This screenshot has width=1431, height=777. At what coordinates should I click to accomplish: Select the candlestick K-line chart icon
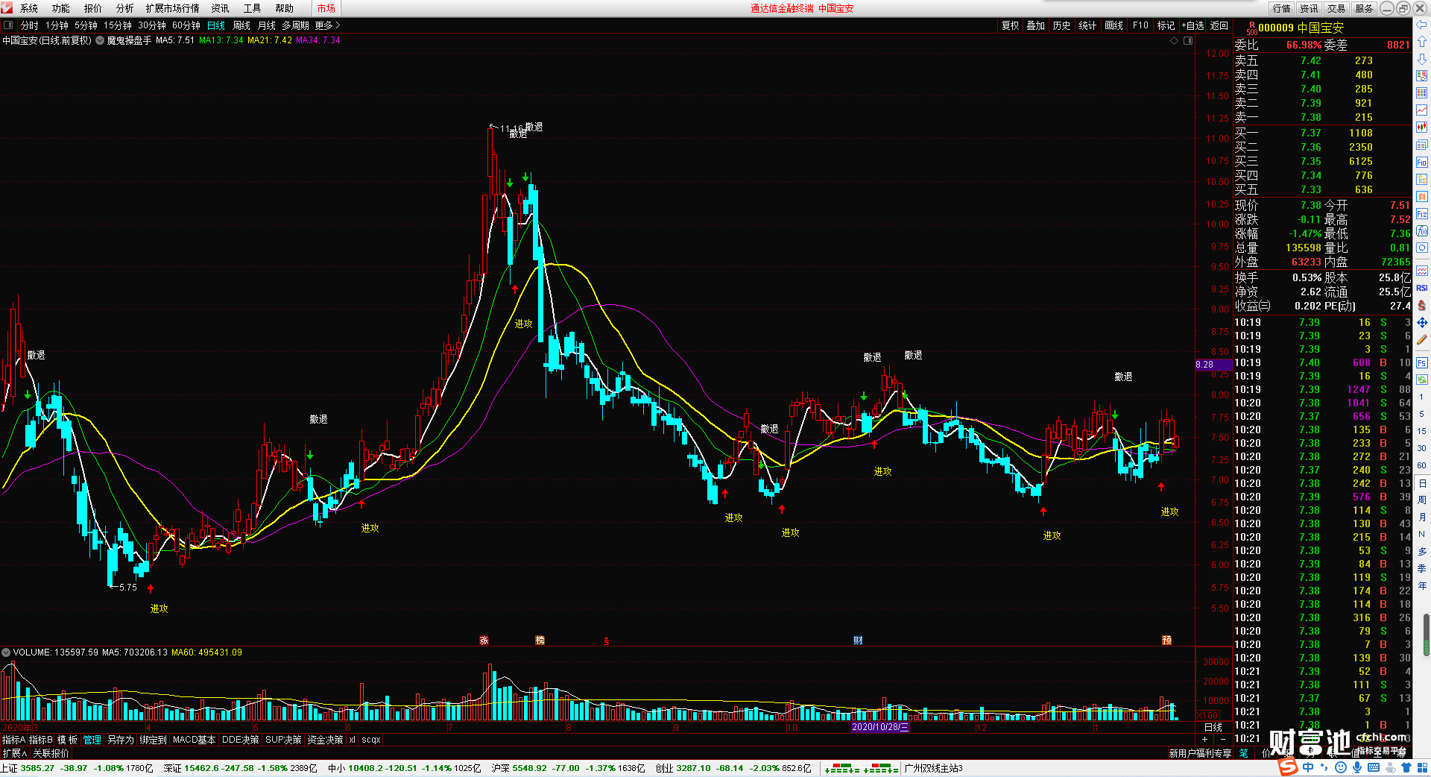[x=1421, y=128]
